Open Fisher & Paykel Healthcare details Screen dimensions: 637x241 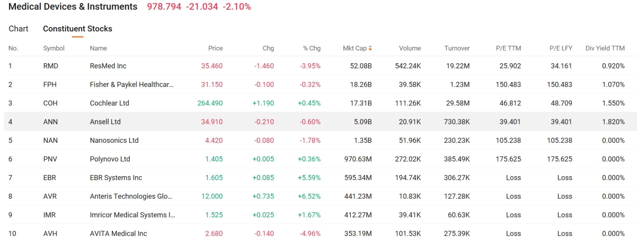131,84
